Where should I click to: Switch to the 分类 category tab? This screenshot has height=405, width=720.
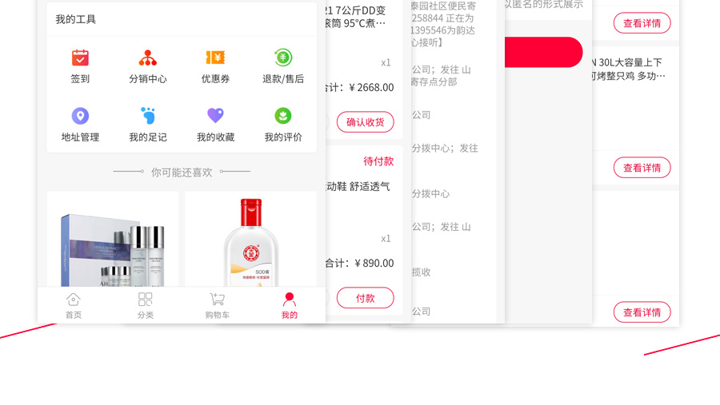(146, 305)
